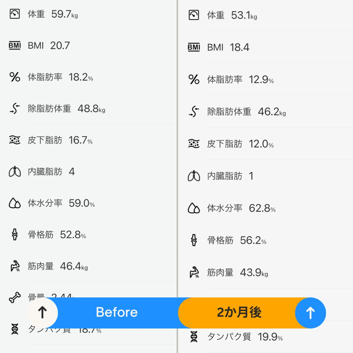Tap the subcutaneous fat icon beside 皮下脂肪 12.0%

tap(194, 143)
